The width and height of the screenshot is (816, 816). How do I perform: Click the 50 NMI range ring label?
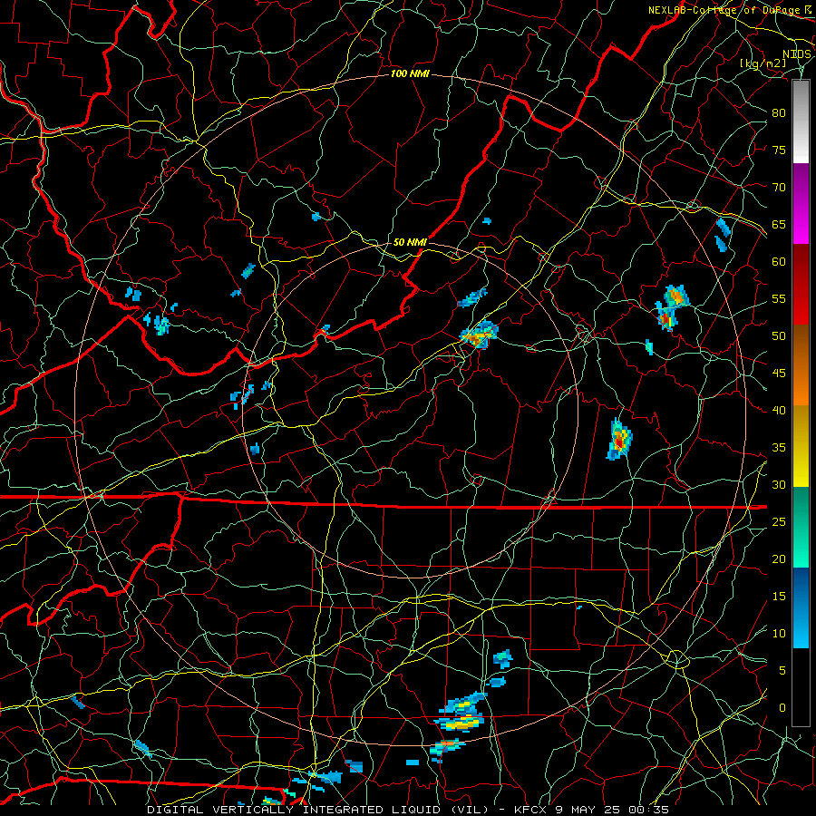410,242
